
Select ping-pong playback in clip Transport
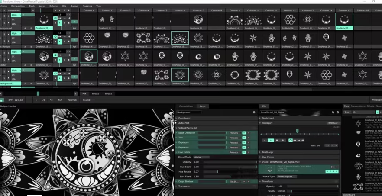click(x=295, y=140)
